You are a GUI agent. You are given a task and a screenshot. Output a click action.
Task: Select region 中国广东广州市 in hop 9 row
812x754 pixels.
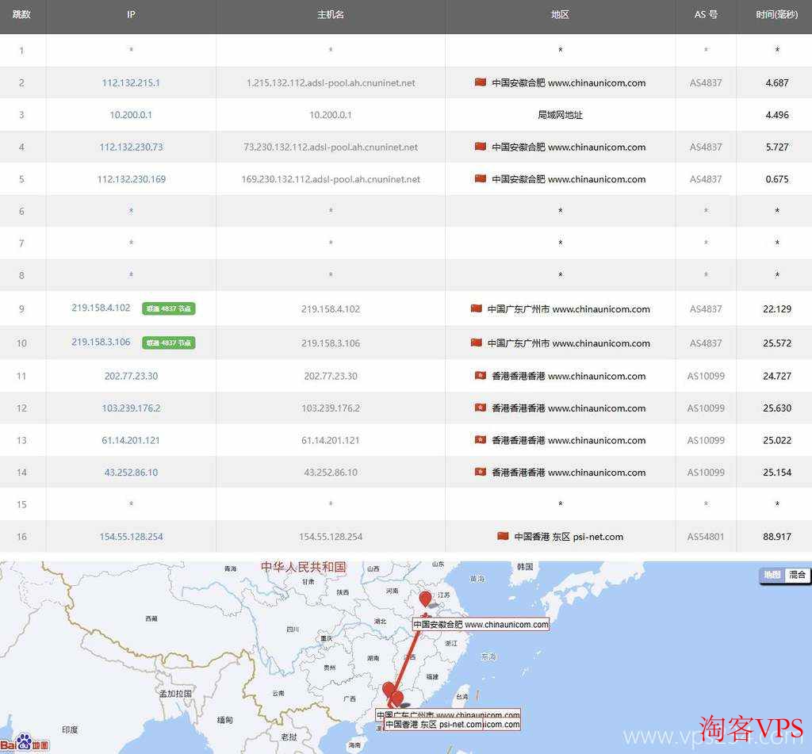(x=519, y=308)
